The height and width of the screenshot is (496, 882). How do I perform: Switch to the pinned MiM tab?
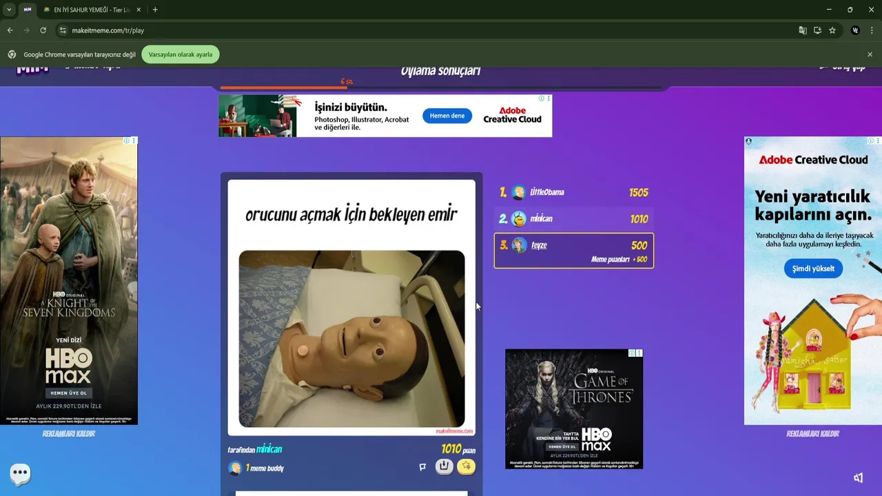point(28,10)
